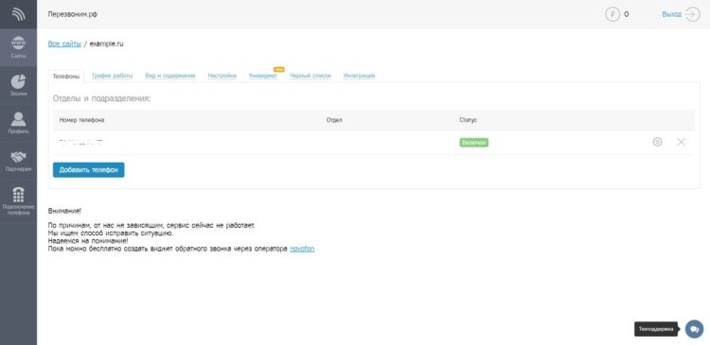Click the exit arrow icon
710x345 pixels.
point(692,14)
